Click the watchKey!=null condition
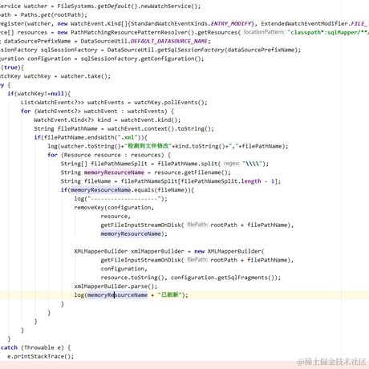The width and height of the screenshot is (369, 369). click(x=41, y=94)
